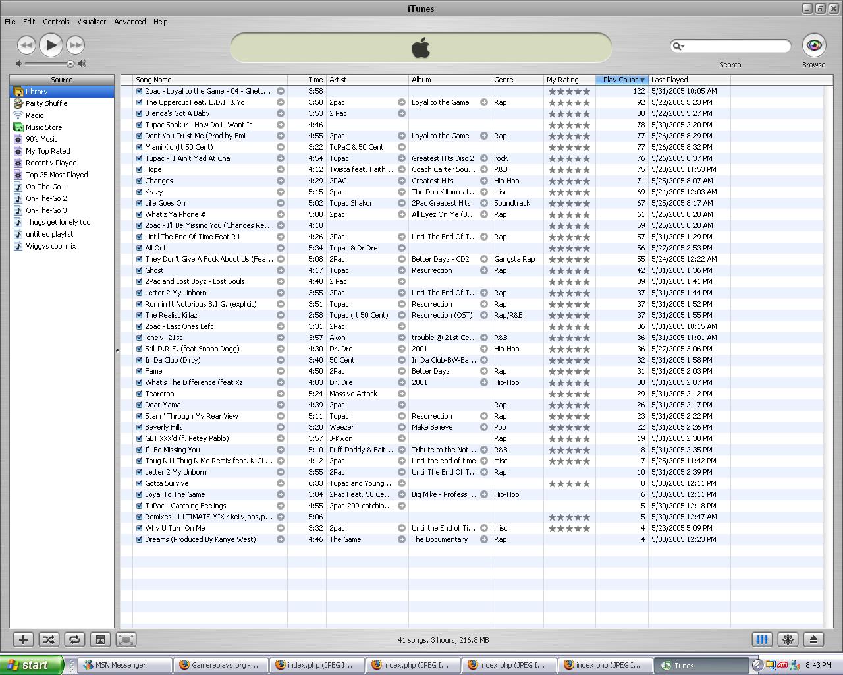Open My Top Rated playlist
This screenshot has height=675, width=843.
click(x=62, y=151)
